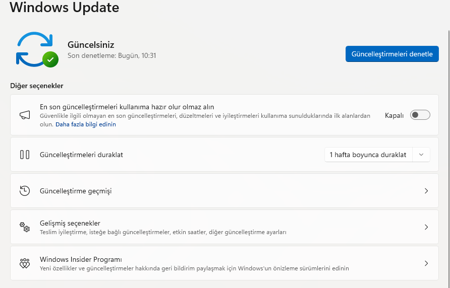This screenshot has height=288, width=450.
Task: Click the megaphone icon for latest updates
Action: point(25,115)
